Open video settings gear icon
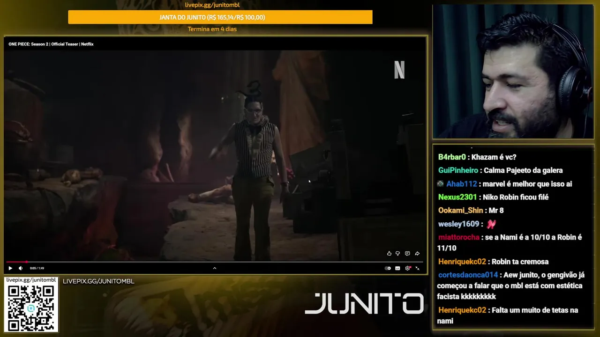This screenshot has height=337, width=600. tap(407, 268)
